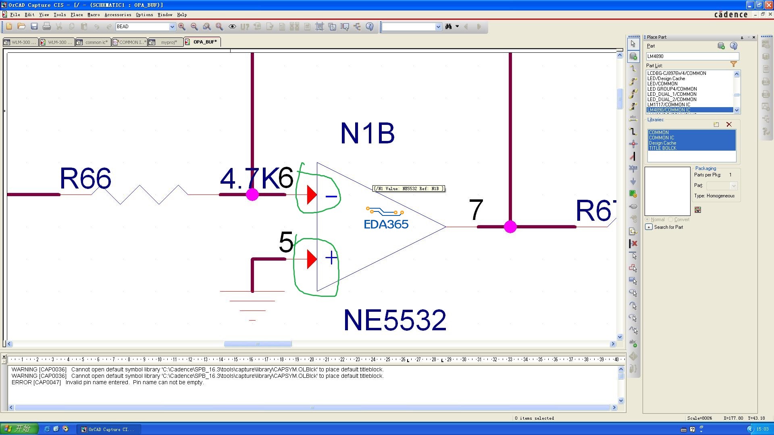This screenshot has height=435, width=774.
Task: Toggle the eye visibility icon in the toolbar
Action: [x=232, y=27]
